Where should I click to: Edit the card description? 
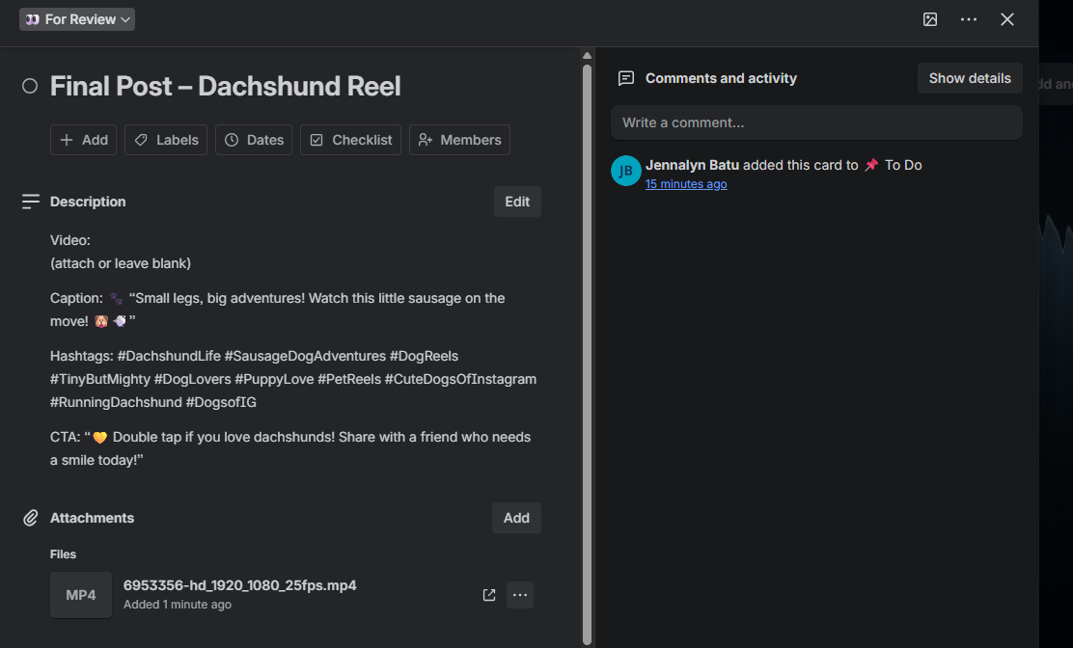coord(517,202)
